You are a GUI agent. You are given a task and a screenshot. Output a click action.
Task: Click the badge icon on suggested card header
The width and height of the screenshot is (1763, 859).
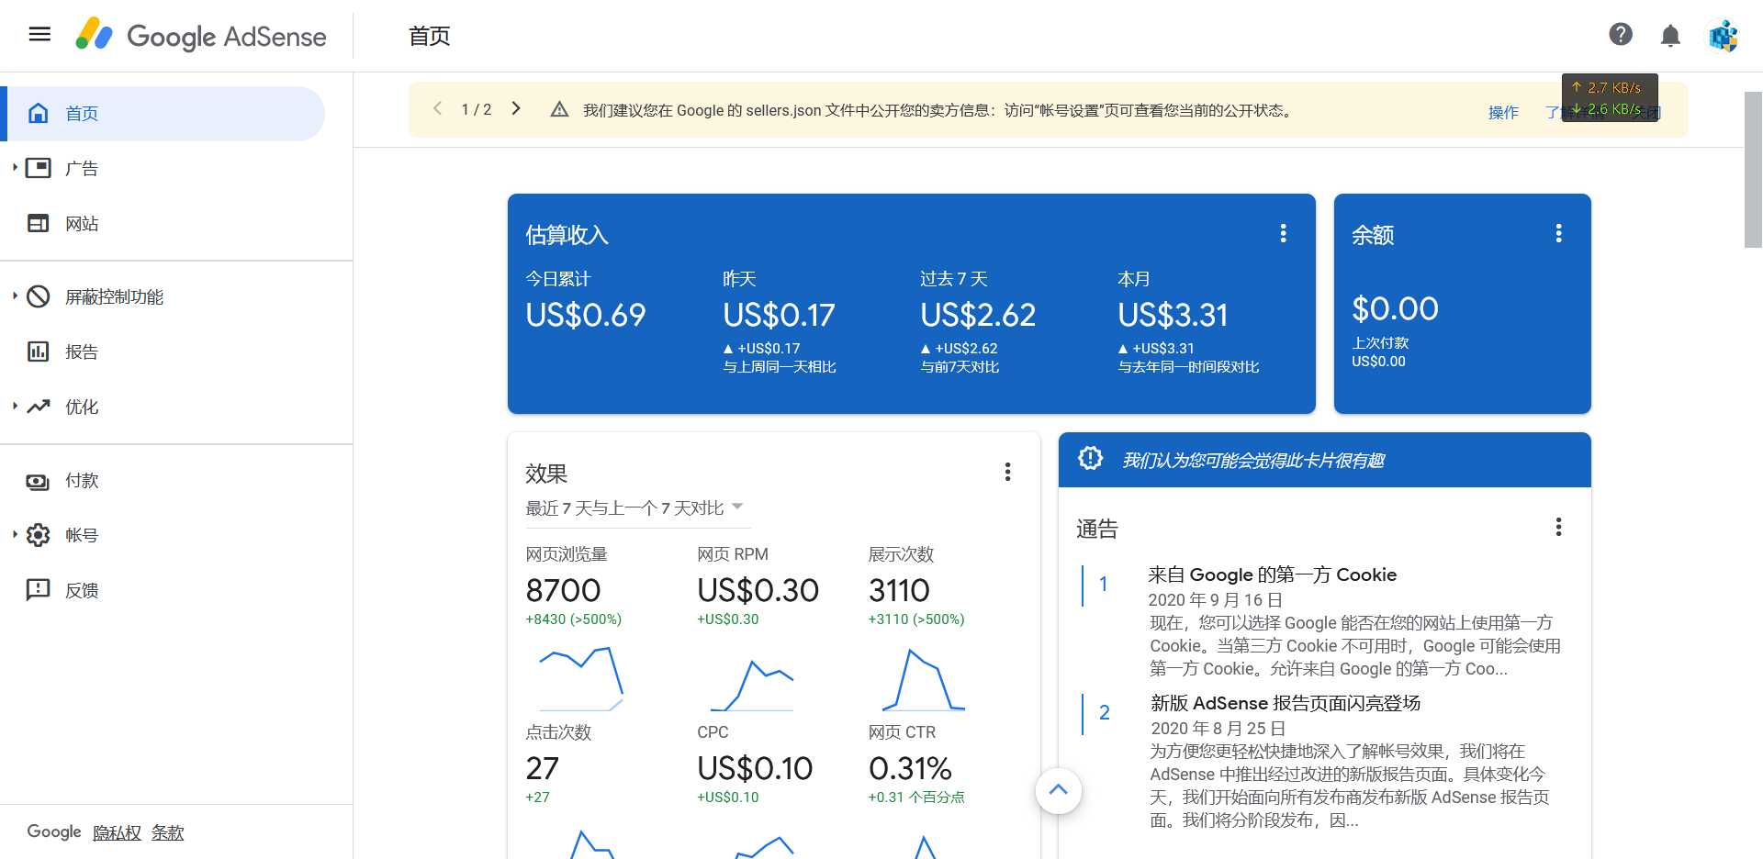click(x=1090, y=458)
